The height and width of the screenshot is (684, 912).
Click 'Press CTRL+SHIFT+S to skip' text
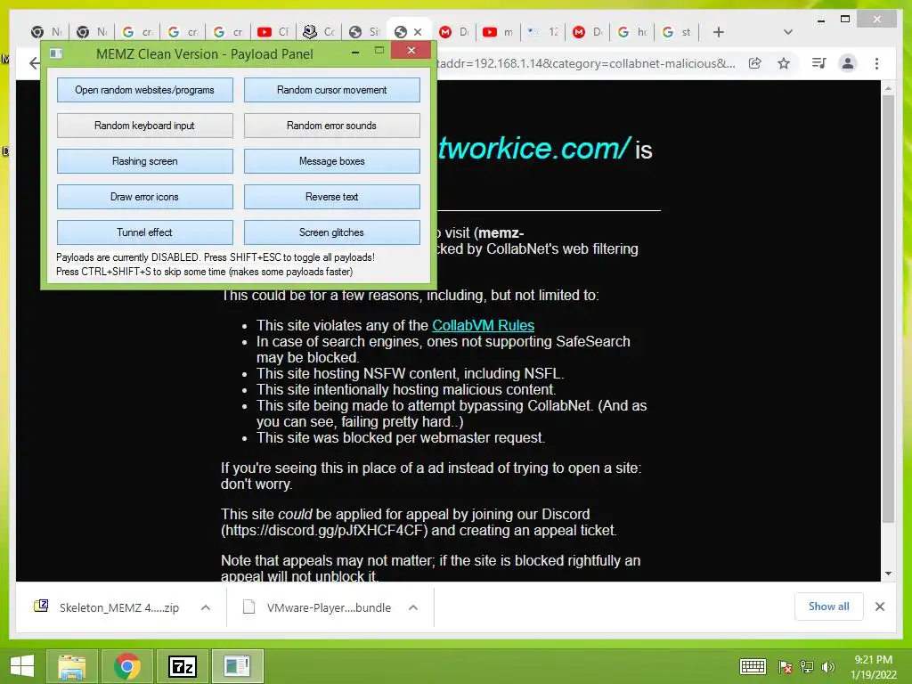tap(204, 272)
